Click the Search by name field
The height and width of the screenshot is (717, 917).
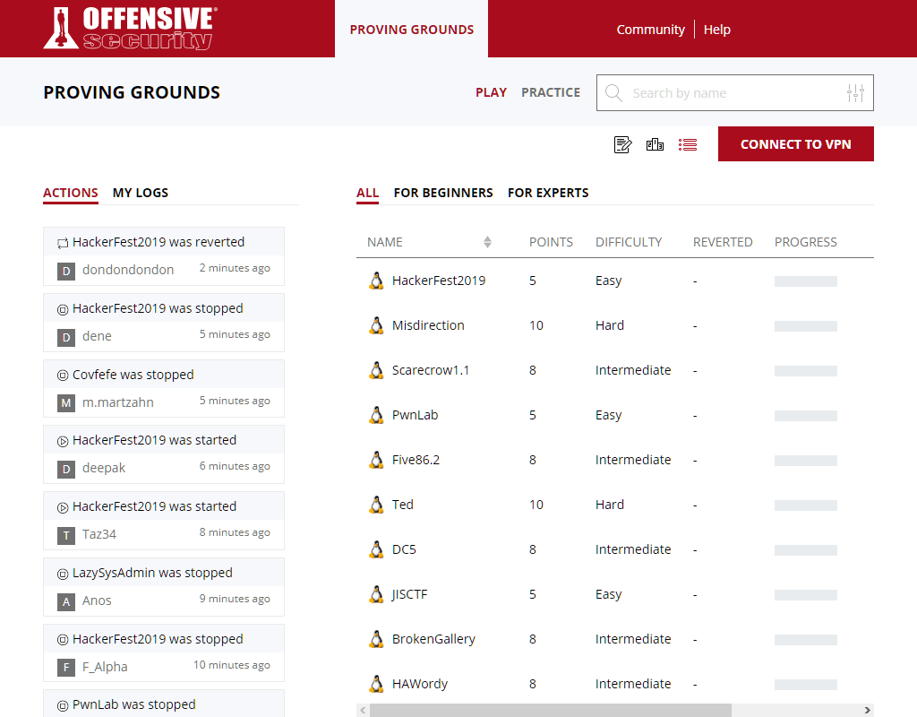734,92
